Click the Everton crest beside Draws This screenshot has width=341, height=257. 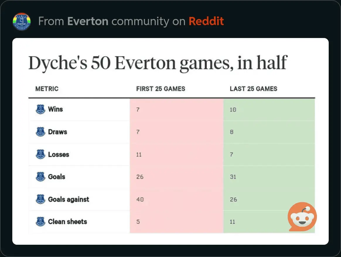[x=40, y=132]
